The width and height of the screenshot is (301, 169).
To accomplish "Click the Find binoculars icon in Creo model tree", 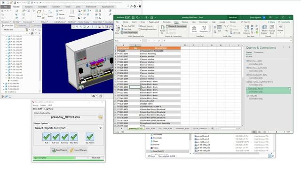I will coord(32,33).
